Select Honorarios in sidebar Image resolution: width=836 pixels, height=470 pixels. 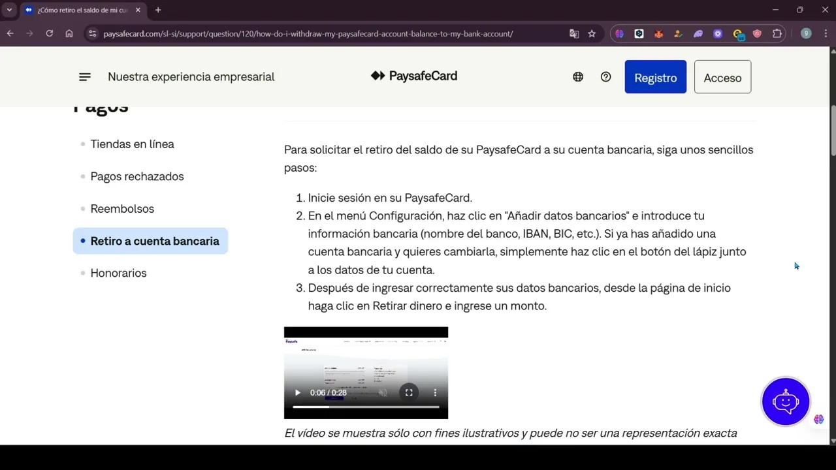point(118,273)
